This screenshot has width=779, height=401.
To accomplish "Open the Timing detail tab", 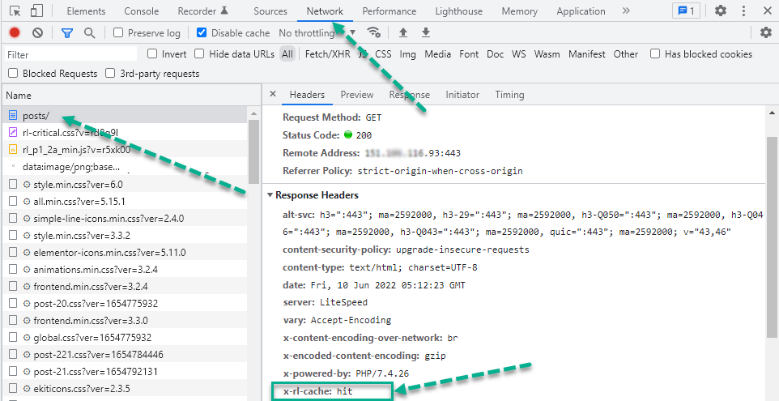I will point(509,95).
